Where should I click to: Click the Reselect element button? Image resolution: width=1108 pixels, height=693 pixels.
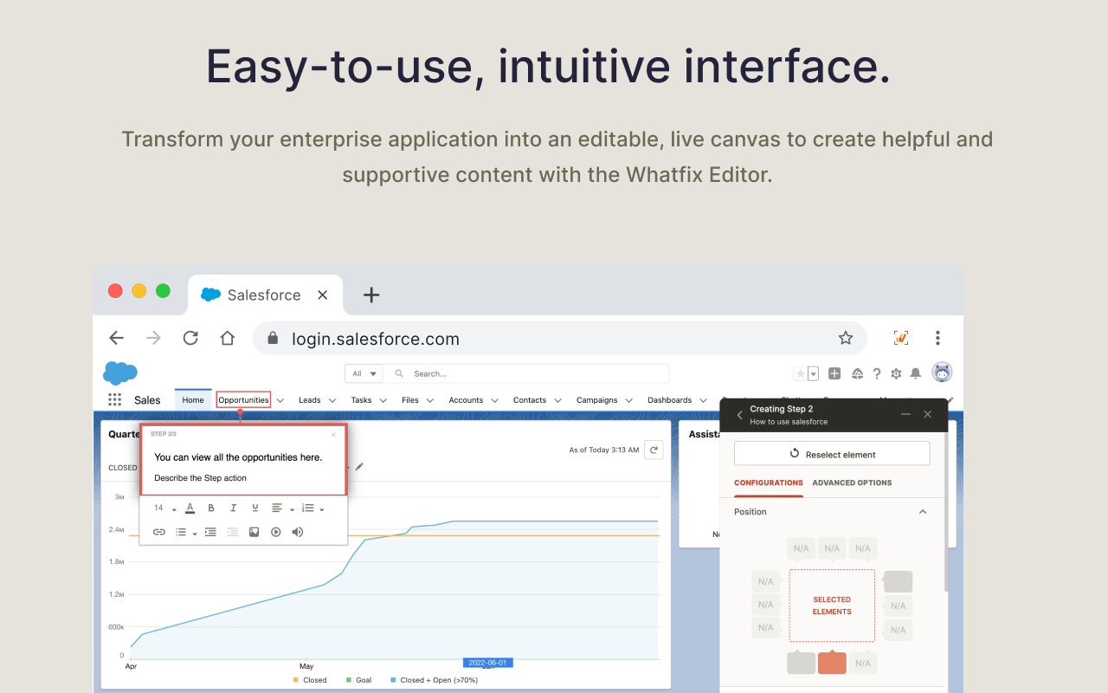point(832,454)
